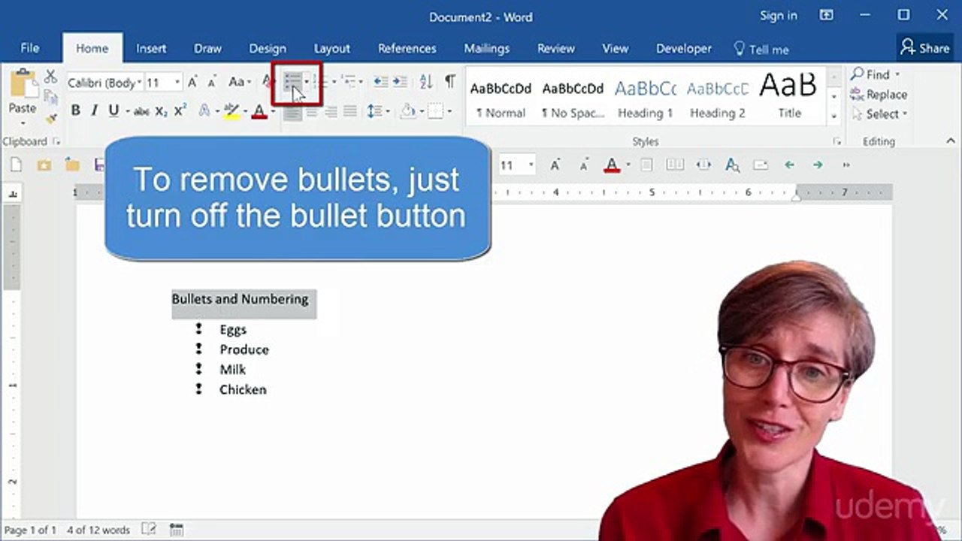
Task: Open the Layout tab
Action: point(332,48)
